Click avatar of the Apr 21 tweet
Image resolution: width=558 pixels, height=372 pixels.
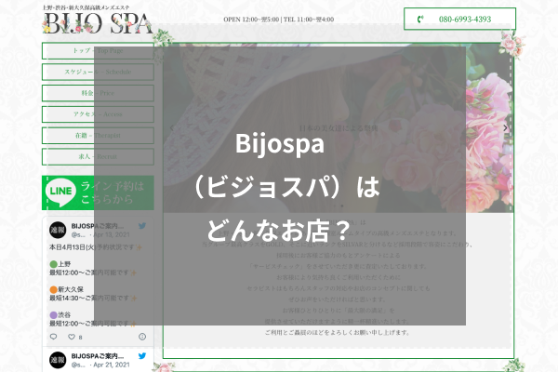pos(58,360)
